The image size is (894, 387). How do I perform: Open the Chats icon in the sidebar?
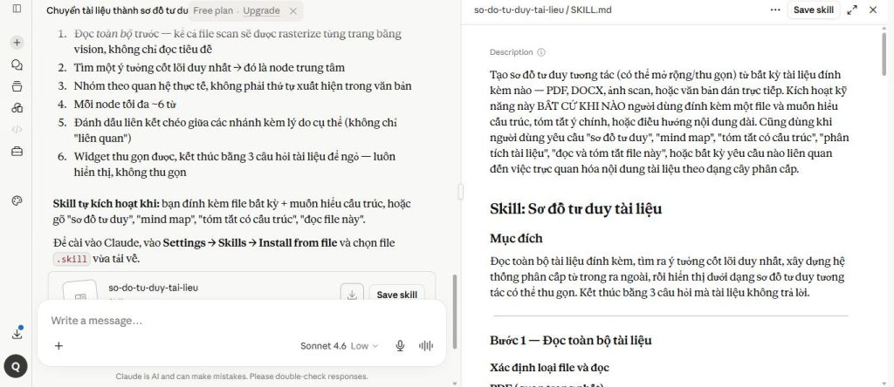coord(17,64)
